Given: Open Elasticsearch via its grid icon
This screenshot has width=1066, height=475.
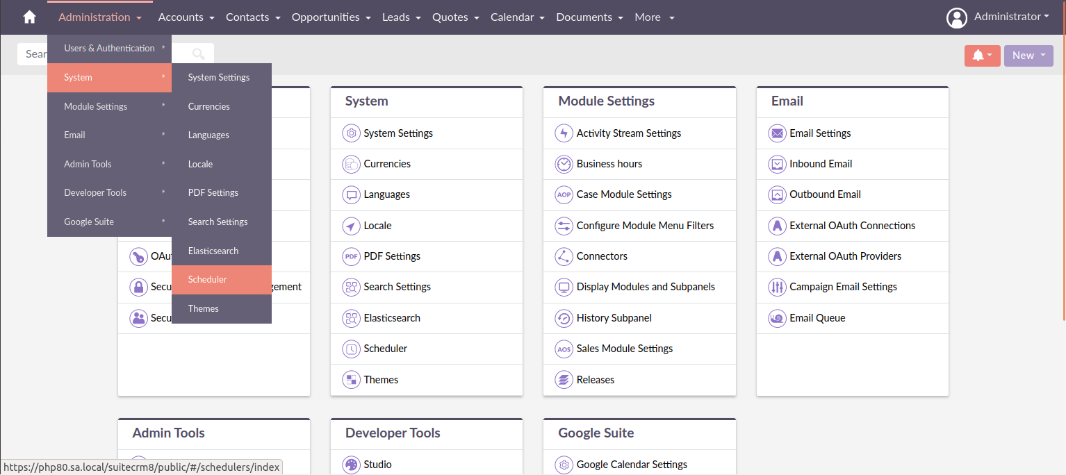Looking at the screenshot, I should (x=352, y=318).
